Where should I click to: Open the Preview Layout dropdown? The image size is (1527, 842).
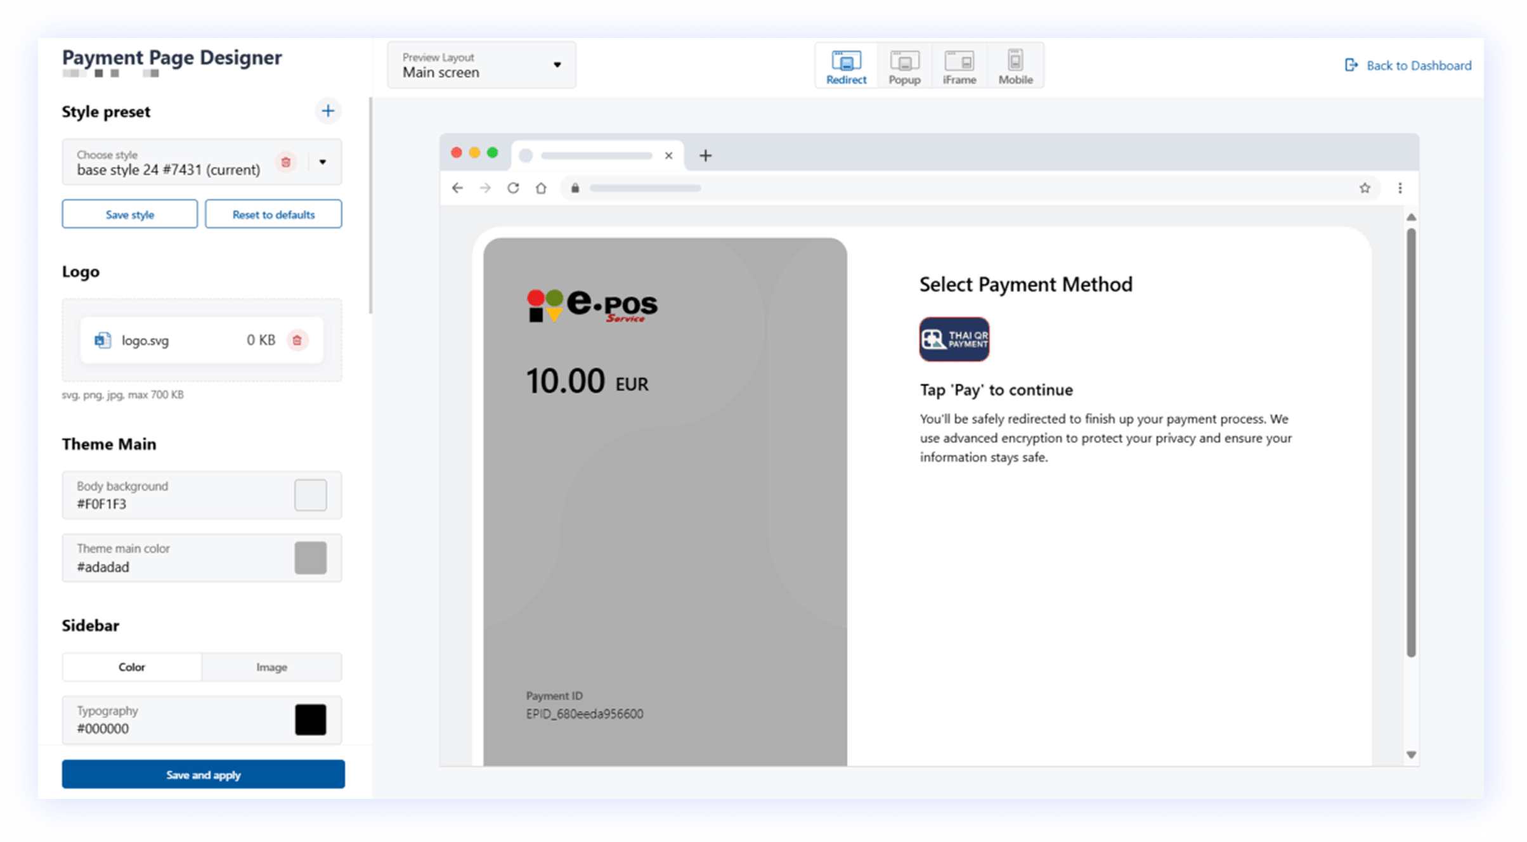pos(481,65)
